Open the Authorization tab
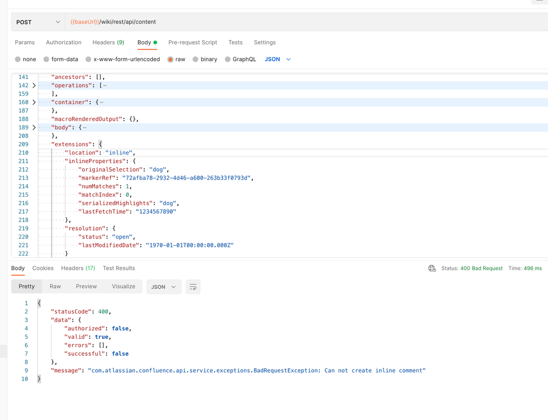Image resolution: width=548 pixels, height=420 pixels. (x=64, y=42)
